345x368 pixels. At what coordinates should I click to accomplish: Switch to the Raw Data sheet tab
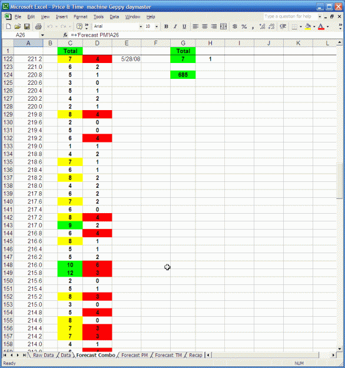(x=43, y=355)
